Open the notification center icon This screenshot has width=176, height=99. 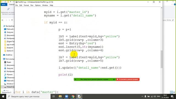[172, 97]
